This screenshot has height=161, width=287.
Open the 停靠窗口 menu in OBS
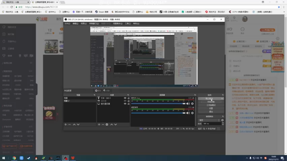(x=94, y=24)
